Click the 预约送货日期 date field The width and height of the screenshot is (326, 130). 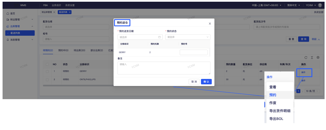coord(140,37)
